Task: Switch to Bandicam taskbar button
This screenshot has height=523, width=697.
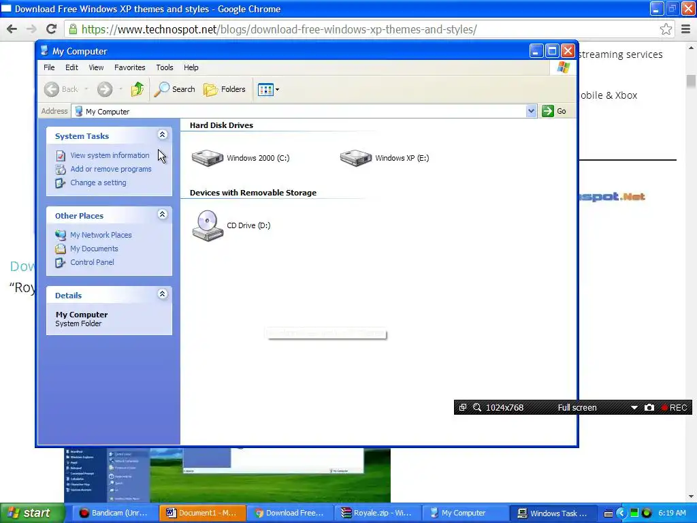Action: pos(114,513)
